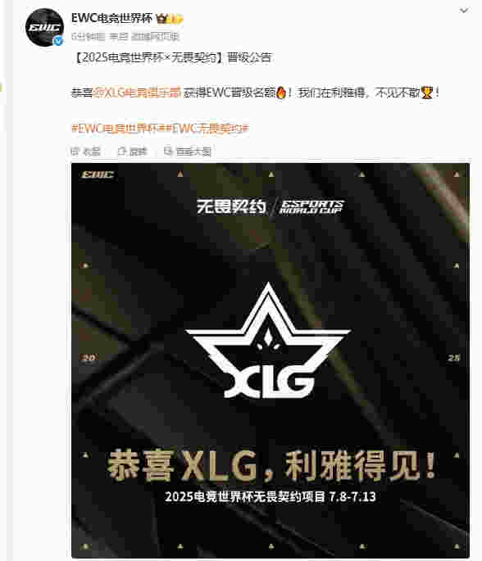Collapse the image with 收起 button
This screenshot has height=561, width=482.
85,152
